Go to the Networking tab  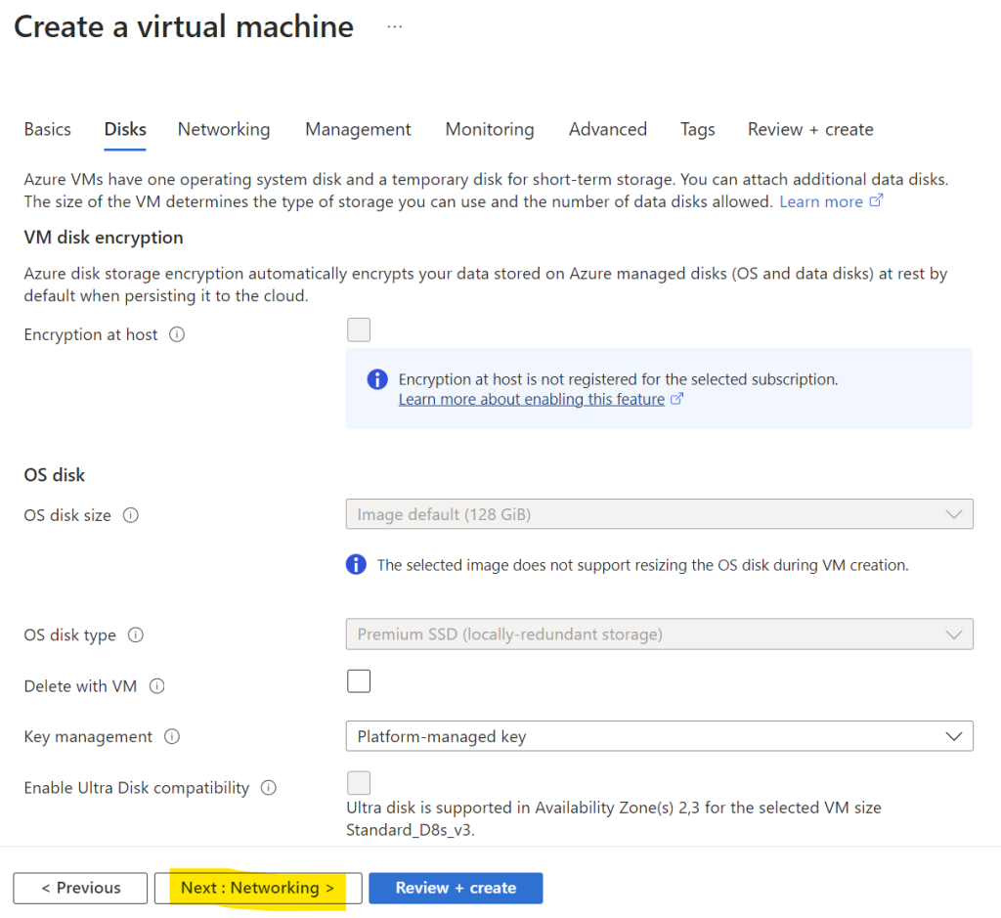click(224, 130)
